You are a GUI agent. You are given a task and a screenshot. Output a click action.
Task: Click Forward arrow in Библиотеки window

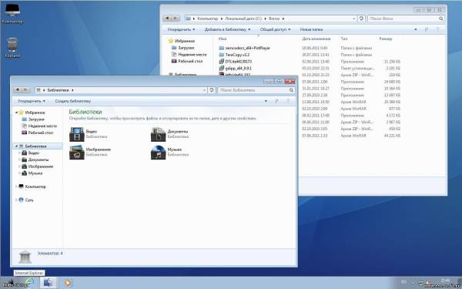click(25, 90)
